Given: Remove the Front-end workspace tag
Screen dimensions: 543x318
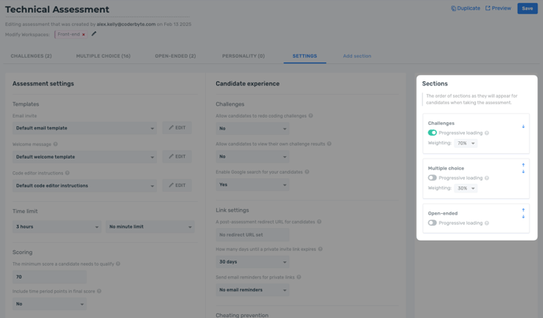Looking at the screenshot, I should 84,35.
